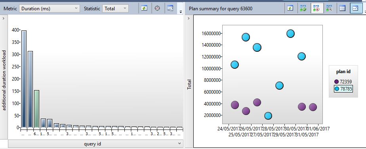Open the Metric dropdown set to Duration (ms)
The width and height of the screenshot is (366, 149).
click(49, 9)
